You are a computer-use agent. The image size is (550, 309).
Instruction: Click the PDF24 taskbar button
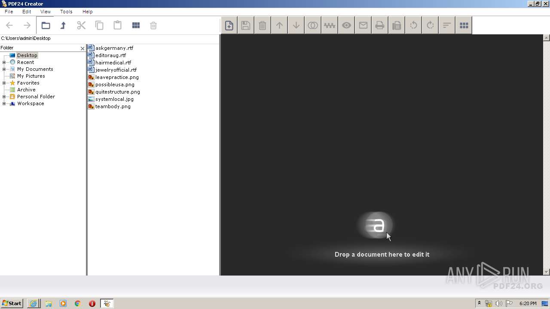pyautogui.click(x=107, y=303)
